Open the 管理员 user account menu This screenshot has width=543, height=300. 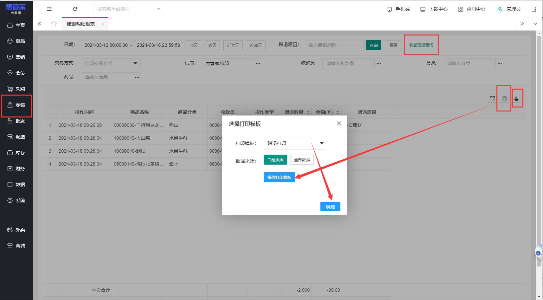509,9
